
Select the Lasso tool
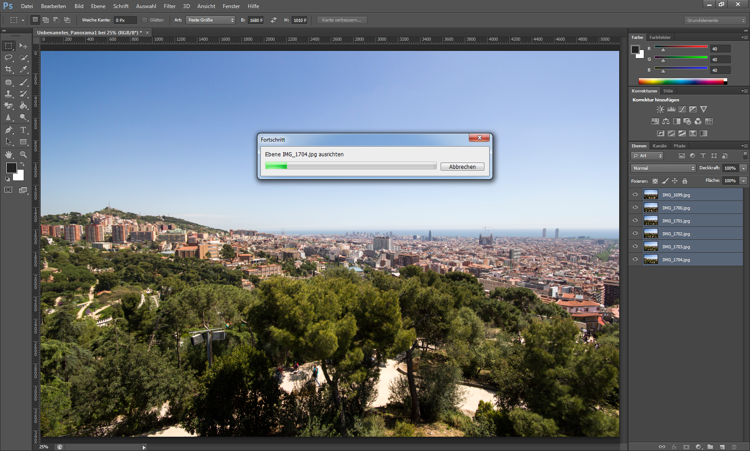click(8, 58)
